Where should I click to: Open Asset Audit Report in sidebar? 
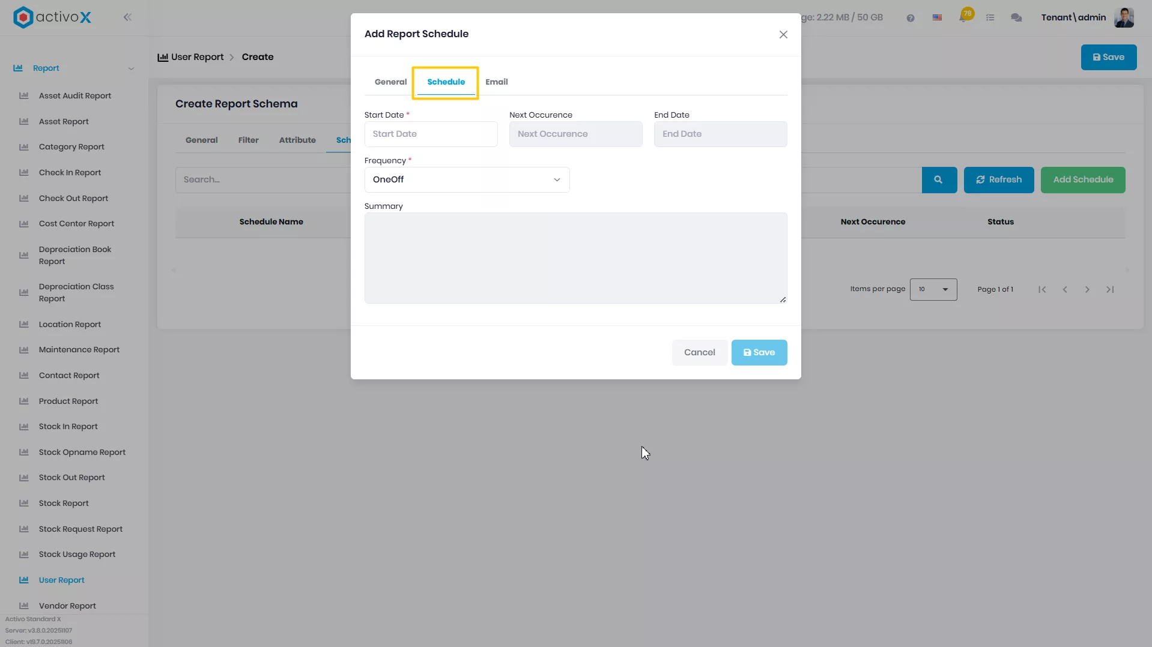74,96
